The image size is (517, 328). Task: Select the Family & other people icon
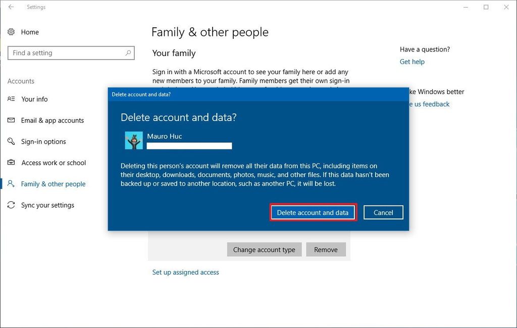tap(11, 184)
